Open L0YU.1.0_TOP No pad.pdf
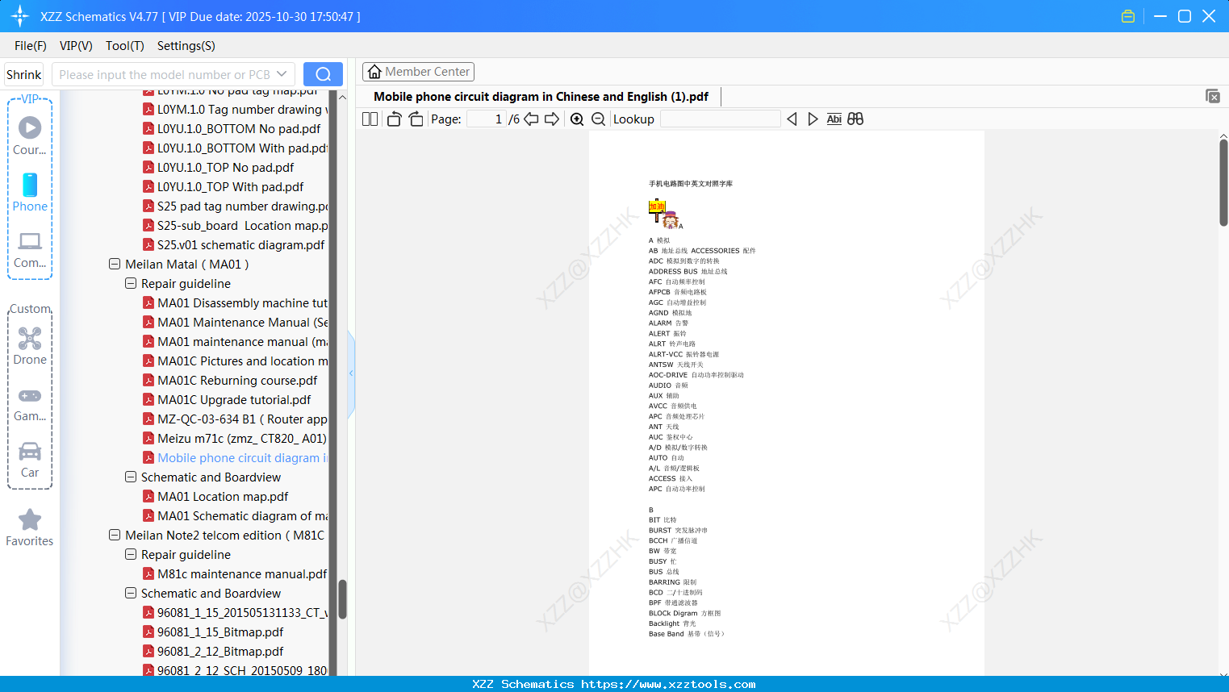 218,167
